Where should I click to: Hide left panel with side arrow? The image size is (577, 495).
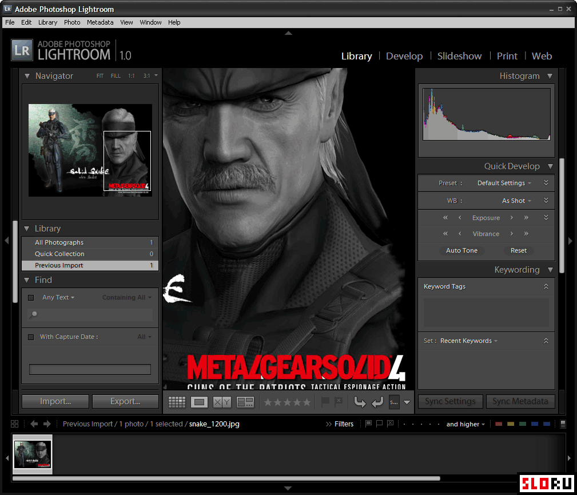(x=7, y=241)
